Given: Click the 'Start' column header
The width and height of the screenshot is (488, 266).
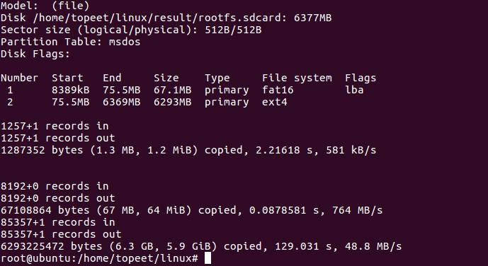Looking at the screenshot, I should [67, 78].
